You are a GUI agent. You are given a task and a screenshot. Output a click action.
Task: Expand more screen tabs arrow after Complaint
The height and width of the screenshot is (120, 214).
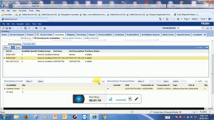tap(205, 35)
